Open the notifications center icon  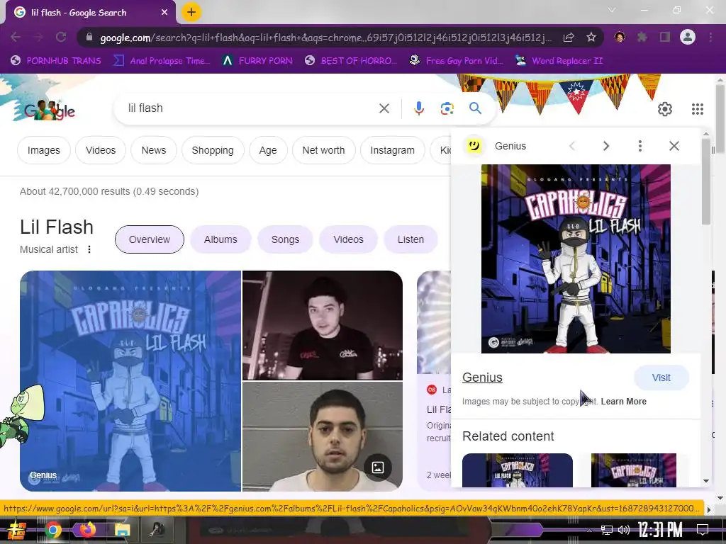tap(703, 530)
